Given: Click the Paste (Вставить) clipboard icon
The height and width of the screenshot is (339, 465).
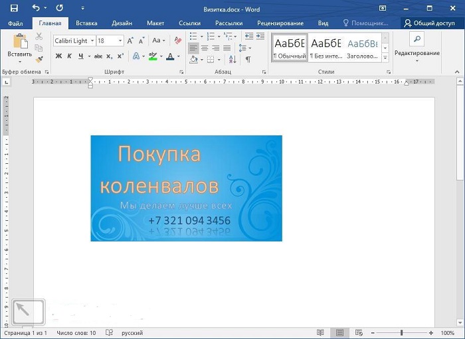Looking at the screenshot, I should click(19, 43).
